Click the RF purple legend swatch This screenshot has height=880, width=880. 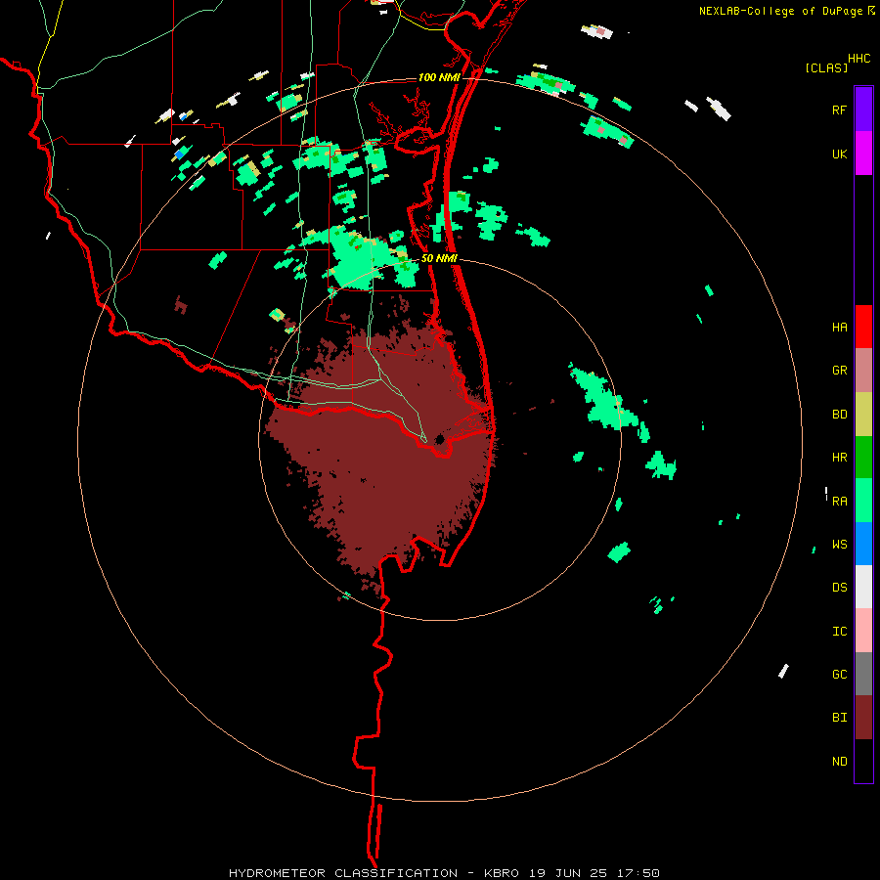[863, 110]
